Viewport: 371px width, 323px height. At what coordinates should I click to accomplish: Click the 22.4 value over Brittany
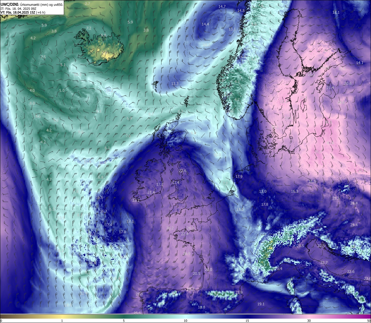pyautogui.click(x=185, y=234)
